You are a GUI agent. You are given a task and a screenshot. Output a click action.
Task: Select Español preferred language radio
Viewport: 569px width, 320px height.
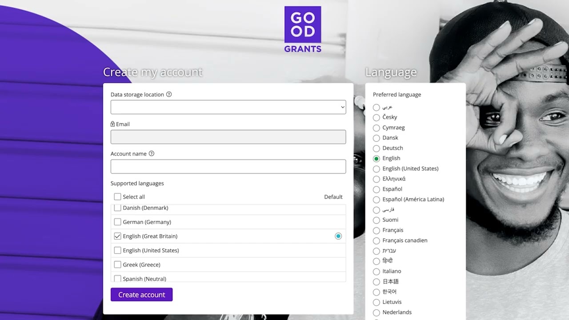tap(377, 189)
